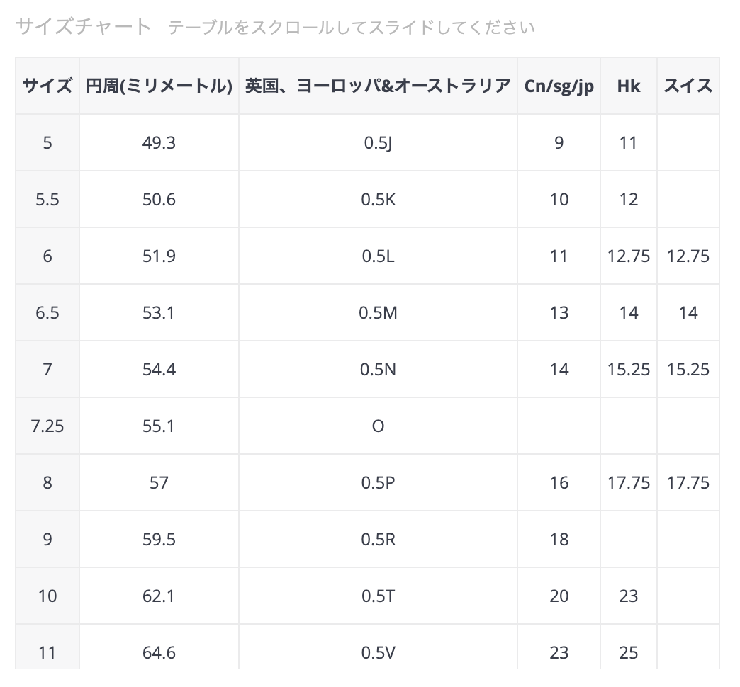Select the サイズ column header

coord(47,86)
